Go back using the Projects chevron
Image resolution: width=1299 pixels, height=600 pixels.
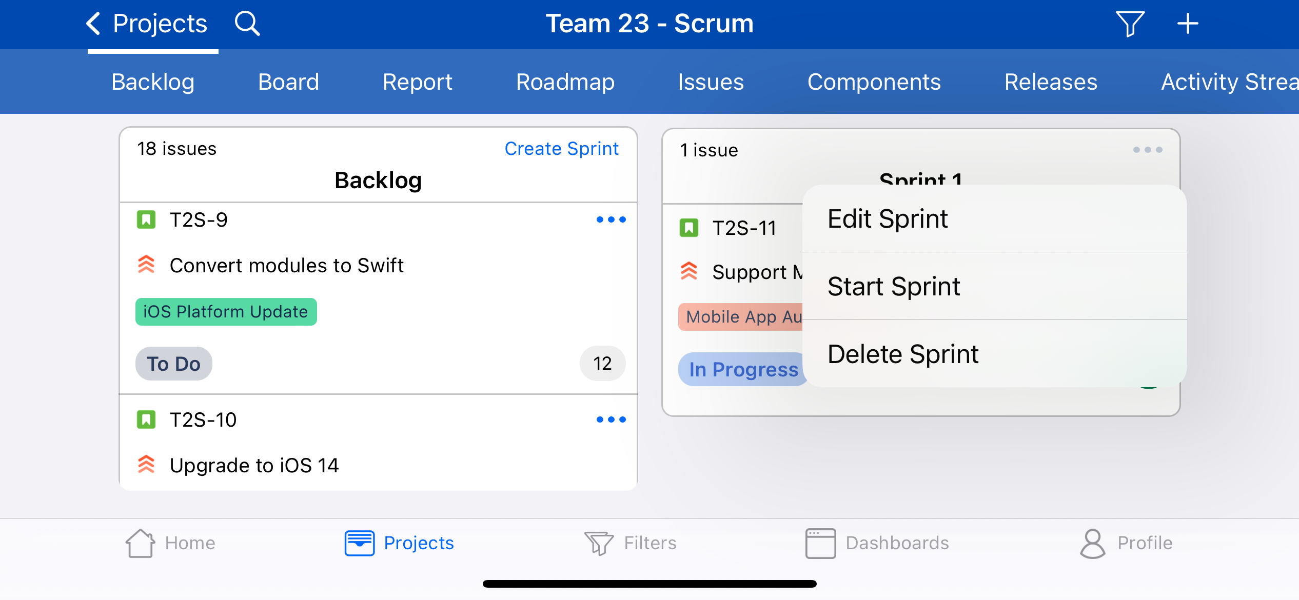146,24
